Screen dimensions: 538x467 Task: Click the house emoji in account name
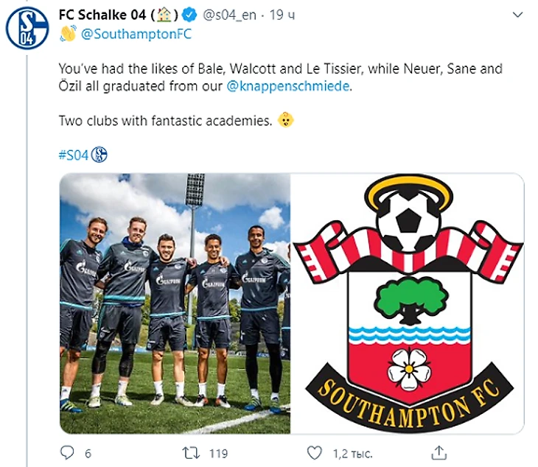(164, 15)
